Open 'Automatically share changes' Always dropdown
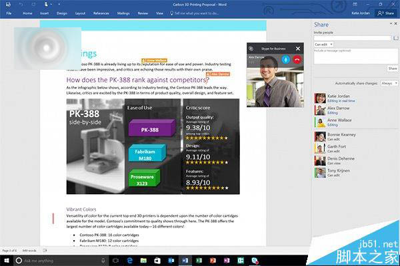The image size is (400, 266). point(389,82)
